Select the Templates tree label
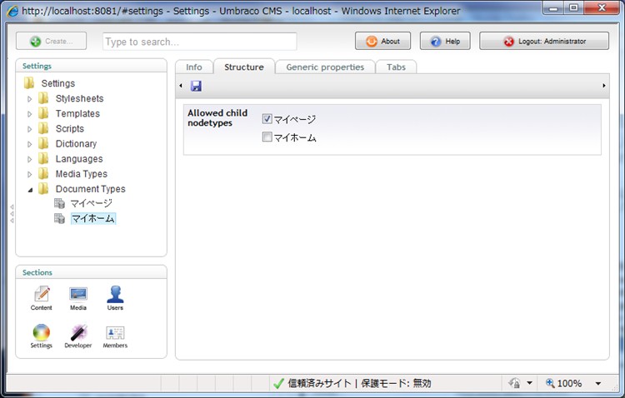The height and width of the screenshot is (398, 625). point(77,113)
